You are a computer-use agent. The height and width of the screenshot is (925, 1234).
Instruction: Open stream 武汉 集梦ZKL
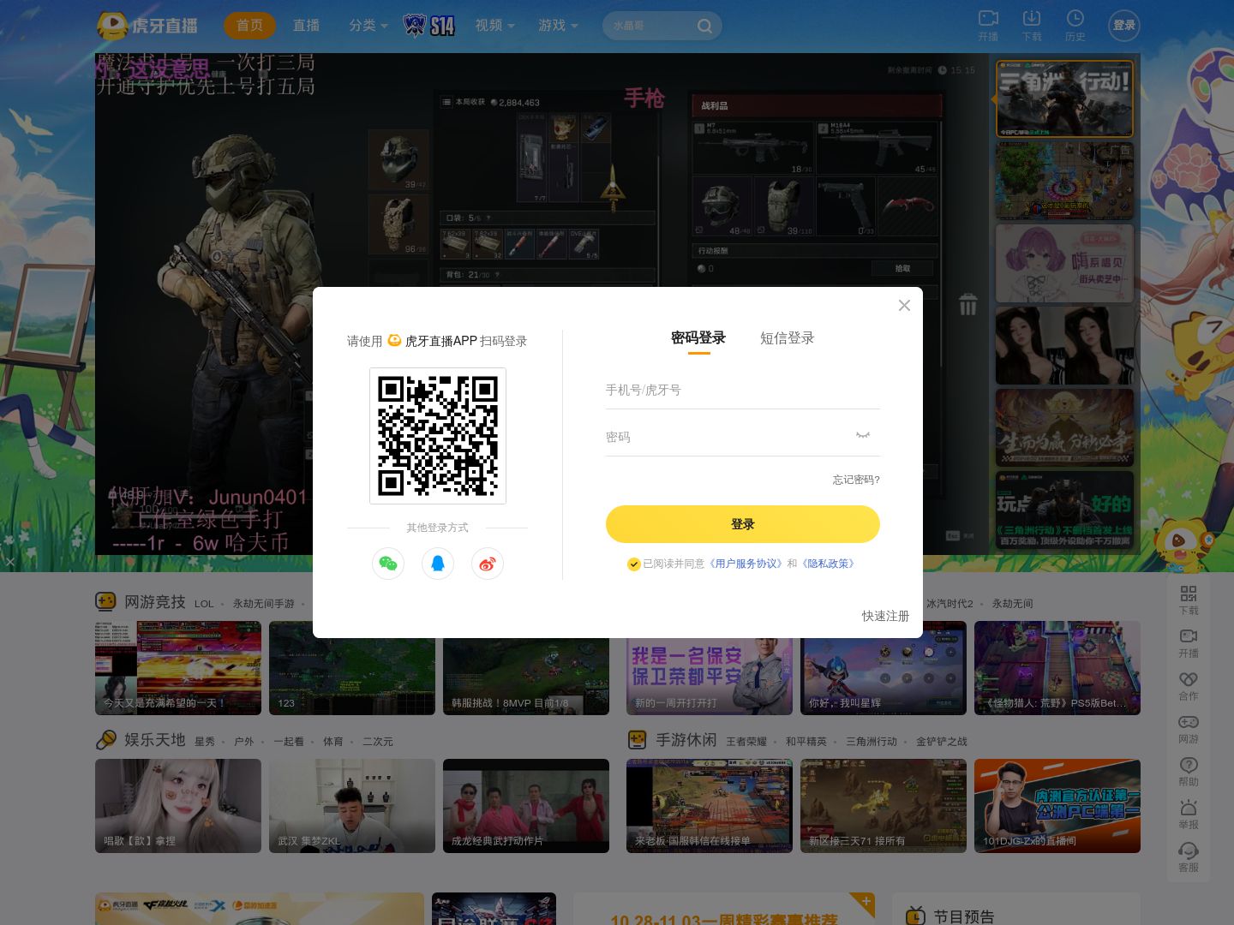coord(352,806)
